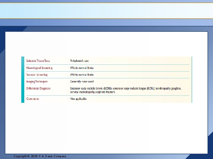Click the 'Not applicable' text
Screen dimensions: 213x159
[78, 99]
